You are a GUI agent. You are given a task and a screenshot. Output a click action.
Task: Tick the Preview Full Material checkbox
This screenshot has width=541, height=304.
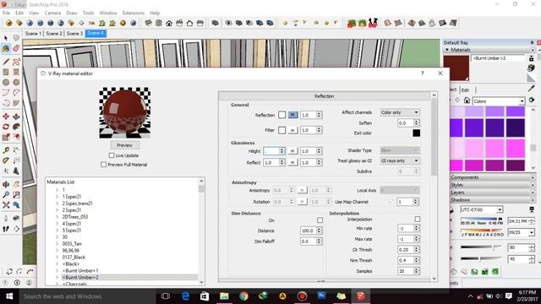[103, 165]
